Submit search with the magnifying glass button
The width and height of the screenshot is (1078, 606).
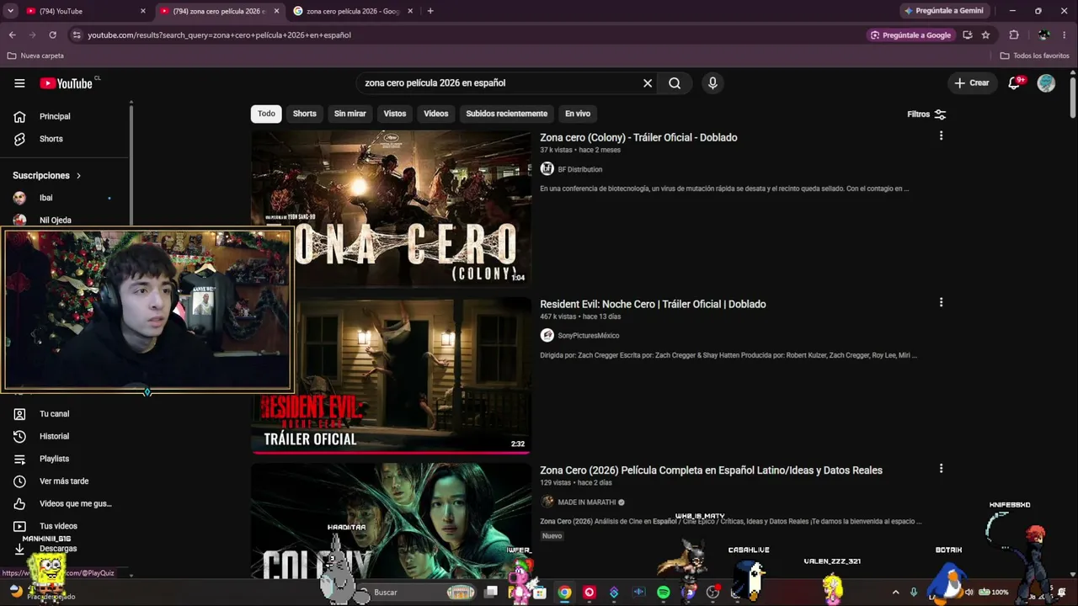click(x=675, y=83)
